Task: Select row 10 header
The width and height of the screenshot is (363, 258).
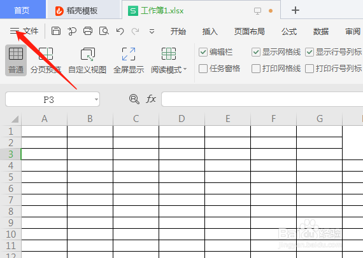Action: pyautogui.click(x=11, y=234)
